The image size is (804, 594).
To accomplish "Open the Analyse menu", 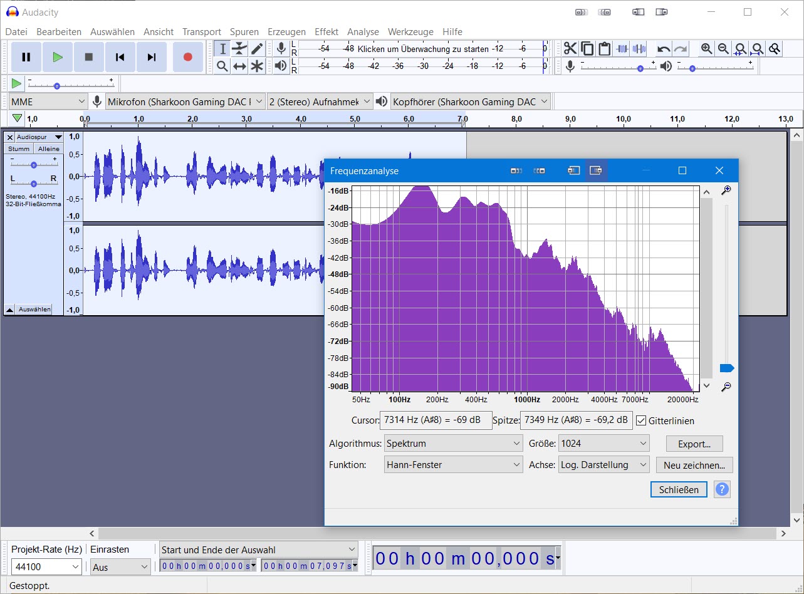I will (x=363, y=31).
